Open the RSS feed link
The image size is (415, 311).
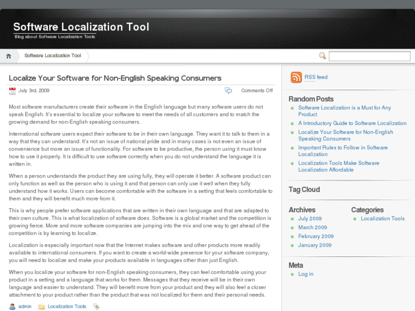click(x=316, y=77)
